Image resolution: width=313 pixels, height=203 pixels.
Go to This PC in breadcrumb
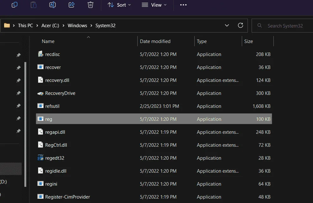pos(25,26)
